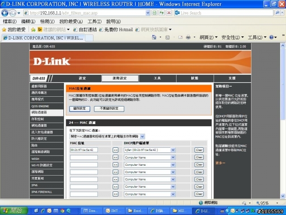The width and height of the screenshot is (286, 215).
Task: Switch to the MIS folder taskbar button
Action: tap(181, 211)
